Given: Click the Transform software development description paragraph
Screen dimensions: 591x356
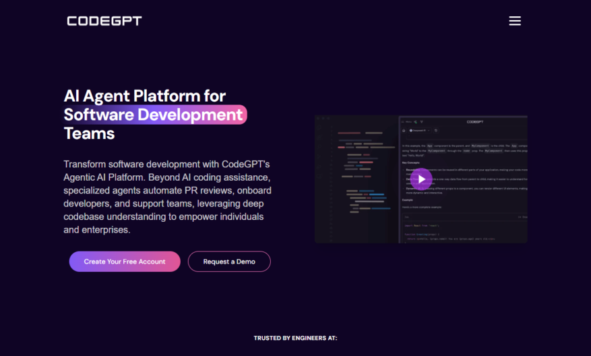Looking at the screenshot, I should pyautogui.click(x=167, y=197).
